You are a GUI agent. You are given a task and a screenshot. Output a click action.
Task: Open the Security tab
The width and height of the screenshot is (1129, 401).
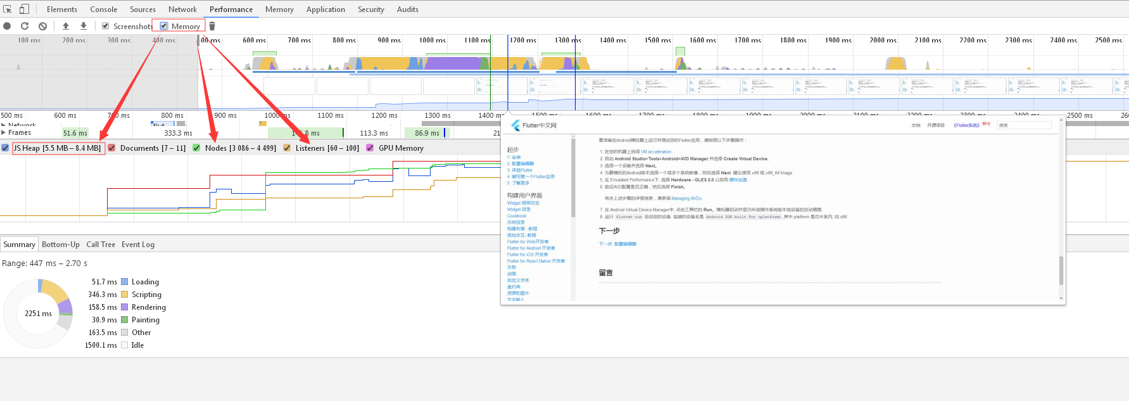[x=371, y=10]
